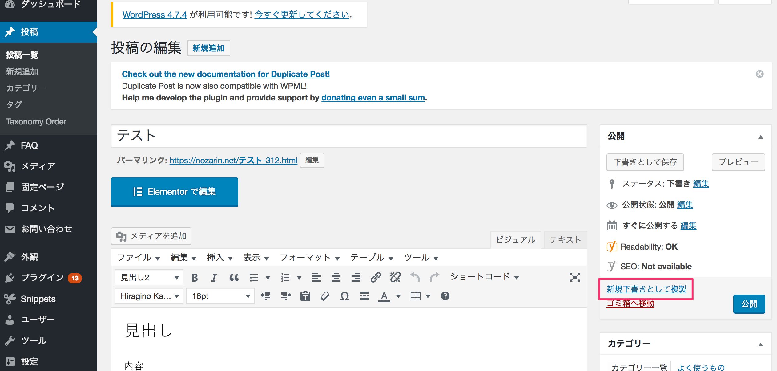Open editor help question mark icon

click(x=445, y=296)
